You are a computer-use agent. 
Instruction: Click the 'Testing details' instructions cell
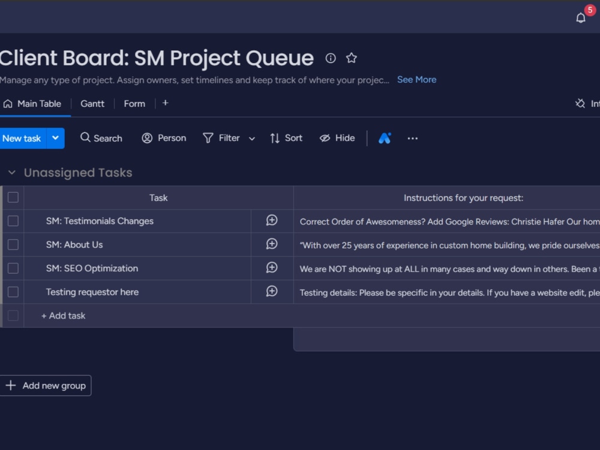tap(446, 293)
